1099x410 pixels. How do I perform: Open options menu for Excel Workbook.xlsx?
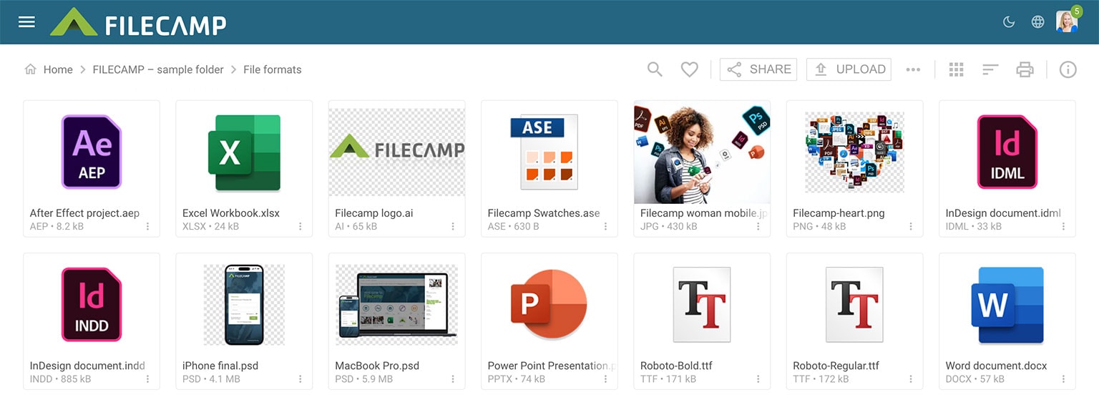click(x=301, y=226)
